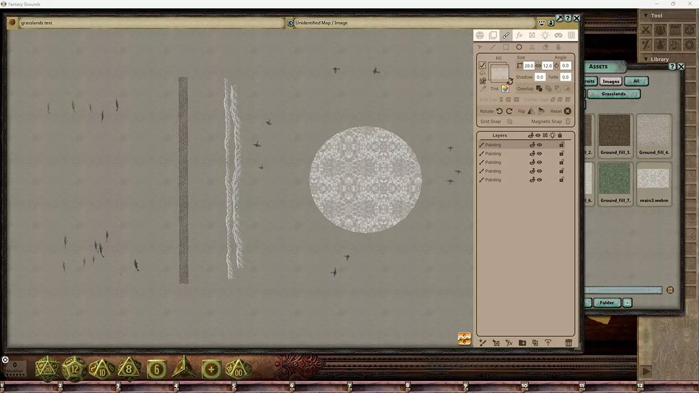Viewport: 699px width, 393px height.
Task: Click the Angle value field
Action: 565,65
